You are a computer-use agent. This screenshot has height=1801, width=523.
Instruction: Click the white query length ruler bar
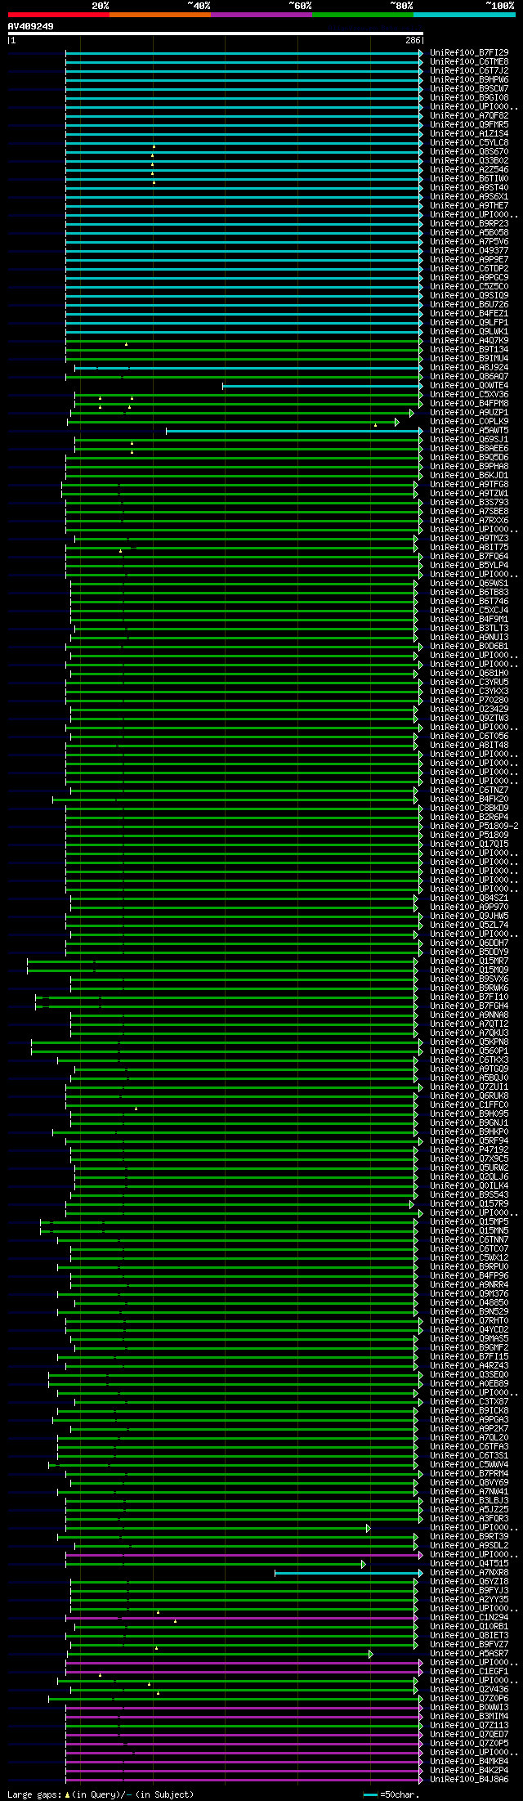pos(216,34)
